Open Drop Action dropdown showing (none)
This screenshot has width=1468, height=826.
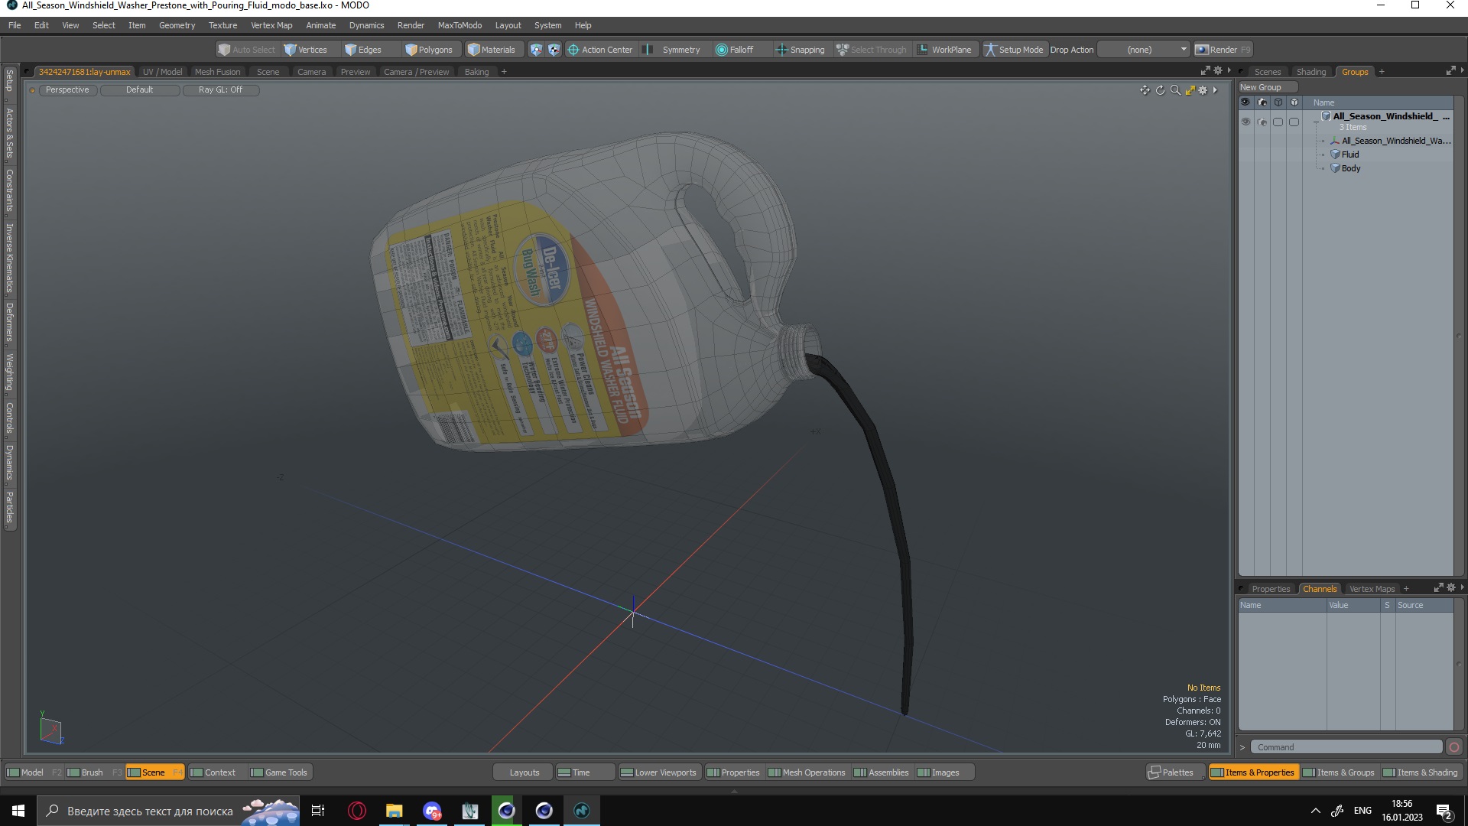click(x=1143, y=50)
